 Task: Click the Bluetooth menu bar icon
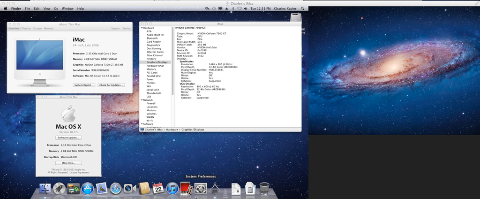coord(232,8)
